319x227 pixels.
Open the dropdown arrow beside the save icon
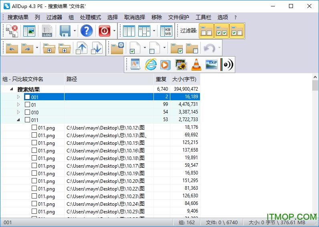[75, 31]
